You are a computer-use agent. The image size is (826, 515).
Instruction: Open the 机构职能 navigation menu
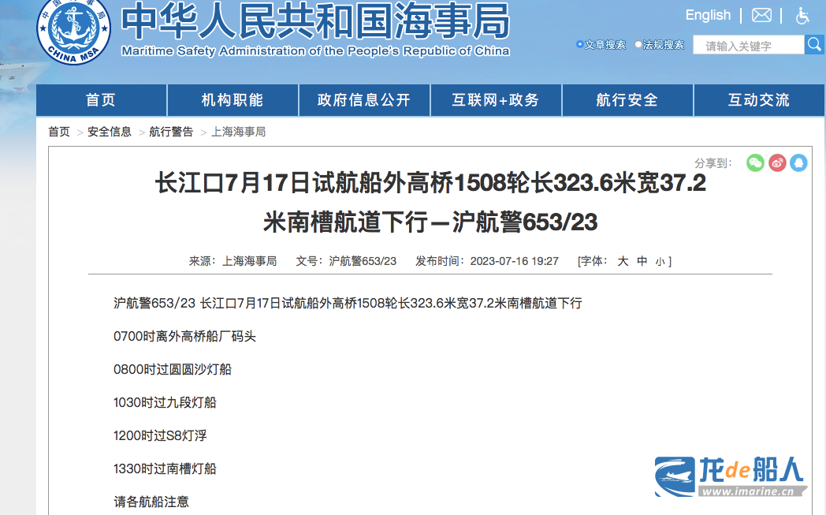233,100
